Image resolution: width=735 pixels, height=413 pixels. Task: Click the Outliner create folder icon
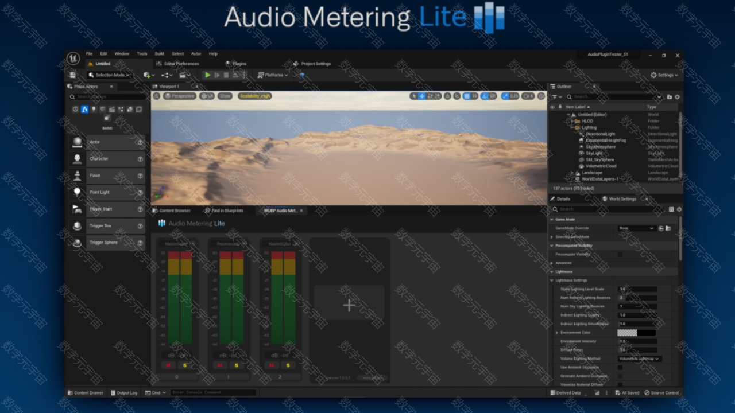point(670,97)
